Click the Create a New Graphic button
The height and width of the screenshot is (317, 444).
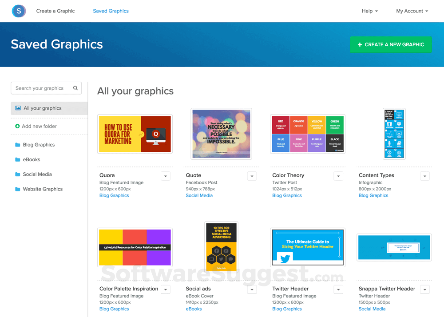tap(391, 44)
